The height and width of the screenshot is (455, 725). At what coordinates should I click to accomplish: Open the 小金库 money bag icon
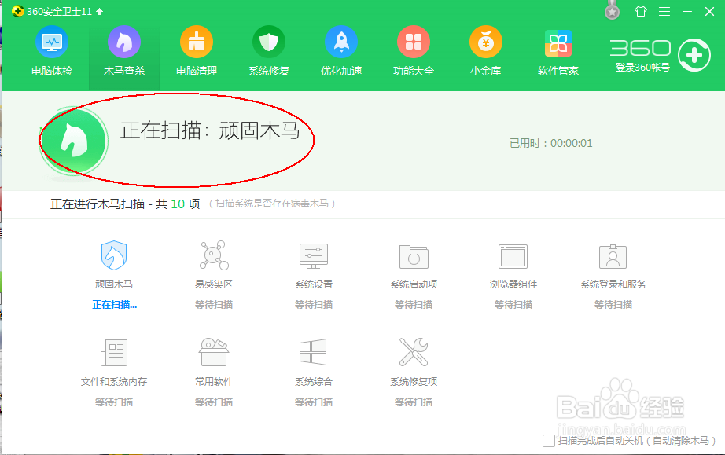485,42
